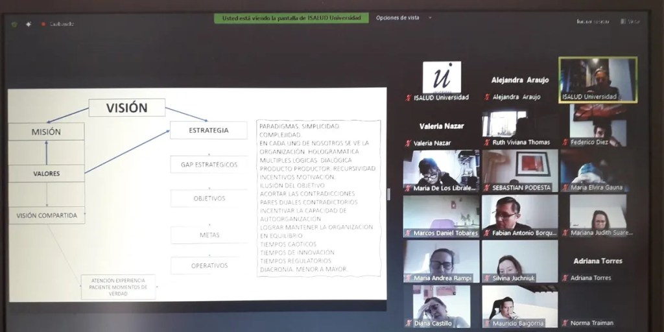The width and height of the screenshot is (664, 332).
Task: Click the Iniciar sesión button at top right
Action: (593, 21)
